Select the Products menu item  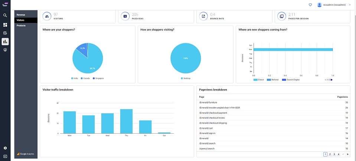[x=21, y=26]
